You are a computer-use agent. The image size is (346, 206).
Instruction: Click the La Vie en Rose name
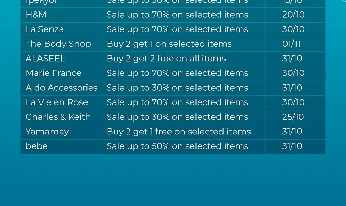point(57,102)
